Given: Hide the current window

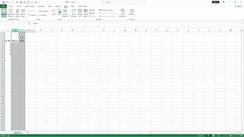Looking at the screenshot, I should [92, 13].
